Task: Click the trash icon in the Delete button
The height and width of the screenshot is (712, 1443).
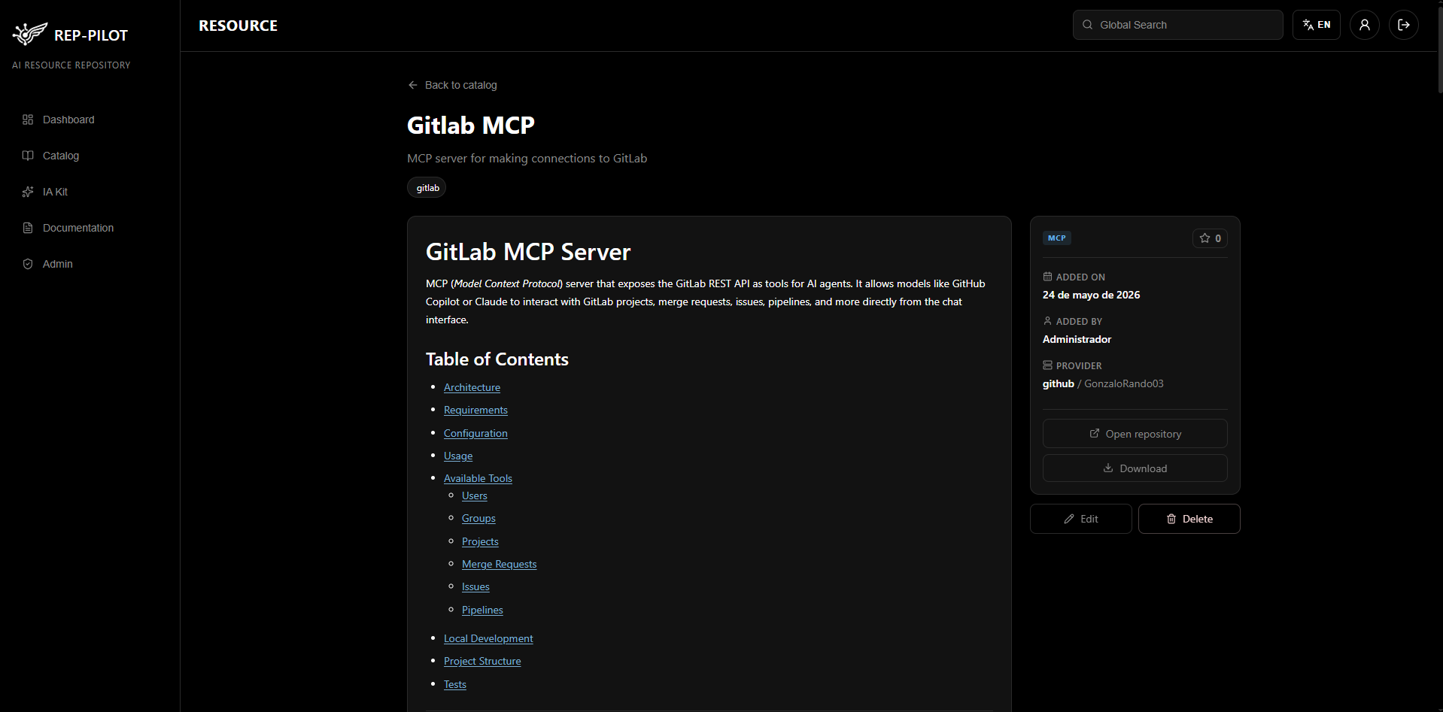Action: [1171, 519]
